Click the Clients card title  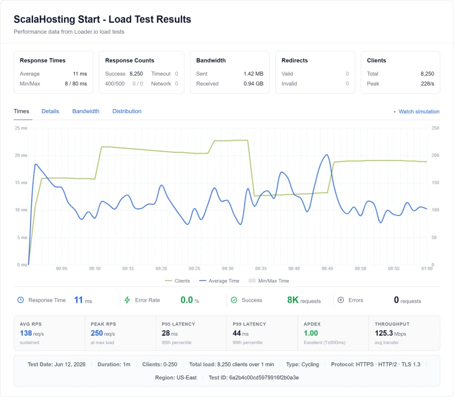376,60
